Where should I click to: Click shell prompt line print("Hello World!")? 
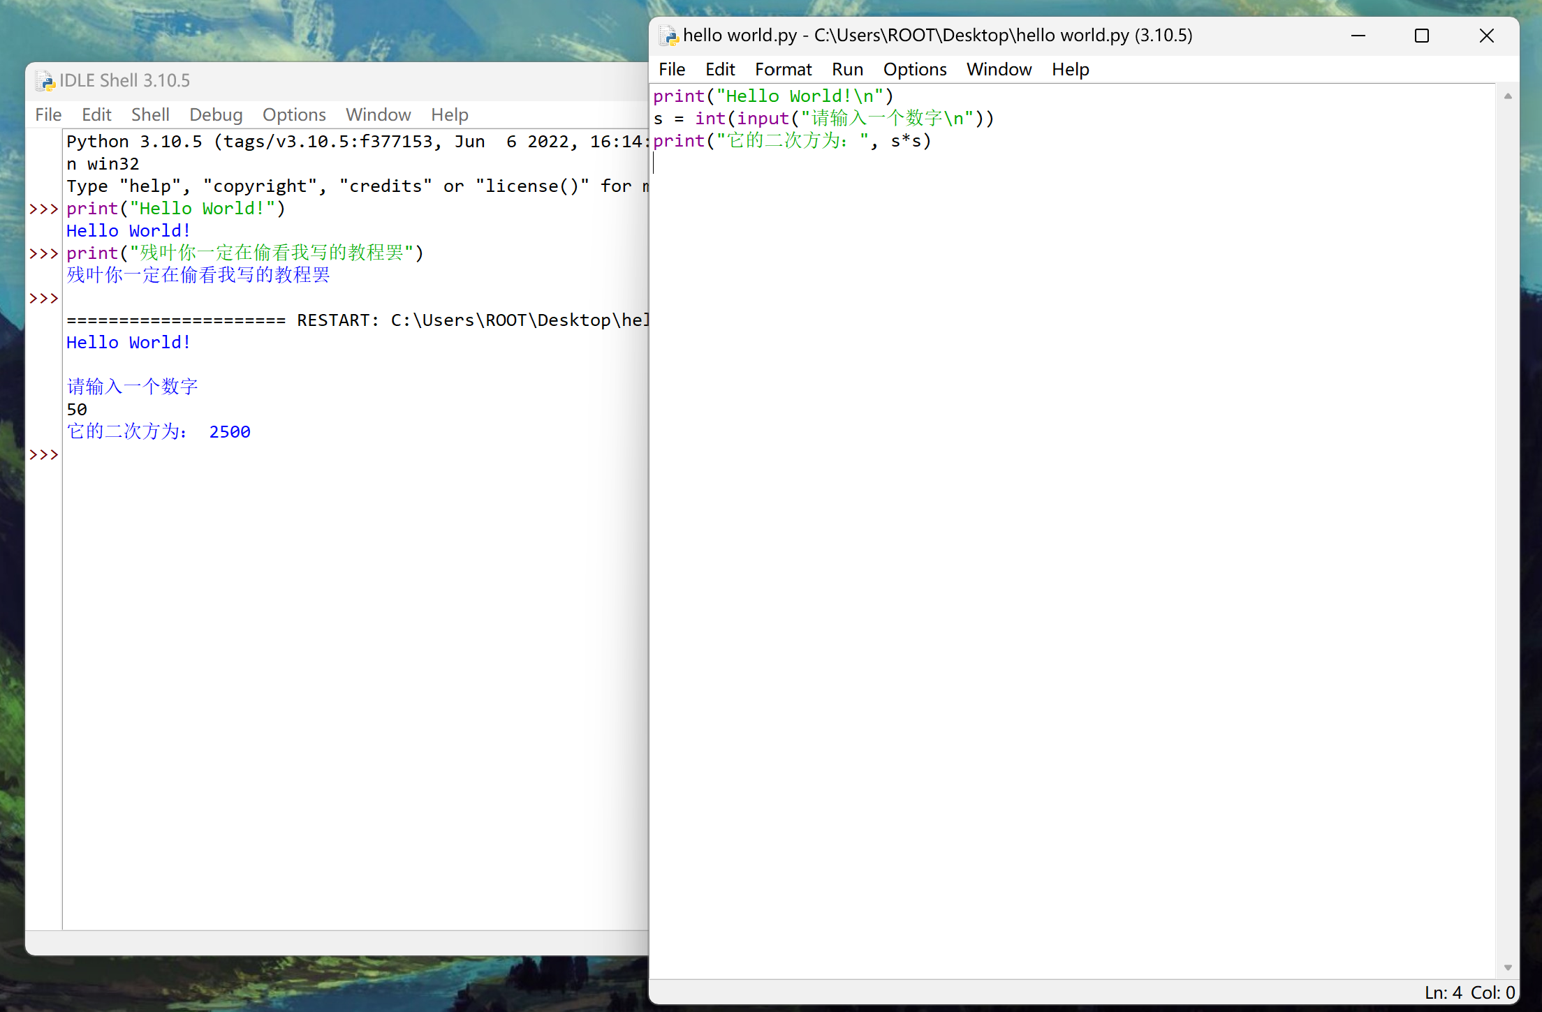click(x=176, y=209)
